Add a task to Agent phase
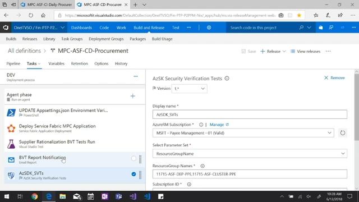Viewport: 359px width, 202px height. (x=132, y=96)
